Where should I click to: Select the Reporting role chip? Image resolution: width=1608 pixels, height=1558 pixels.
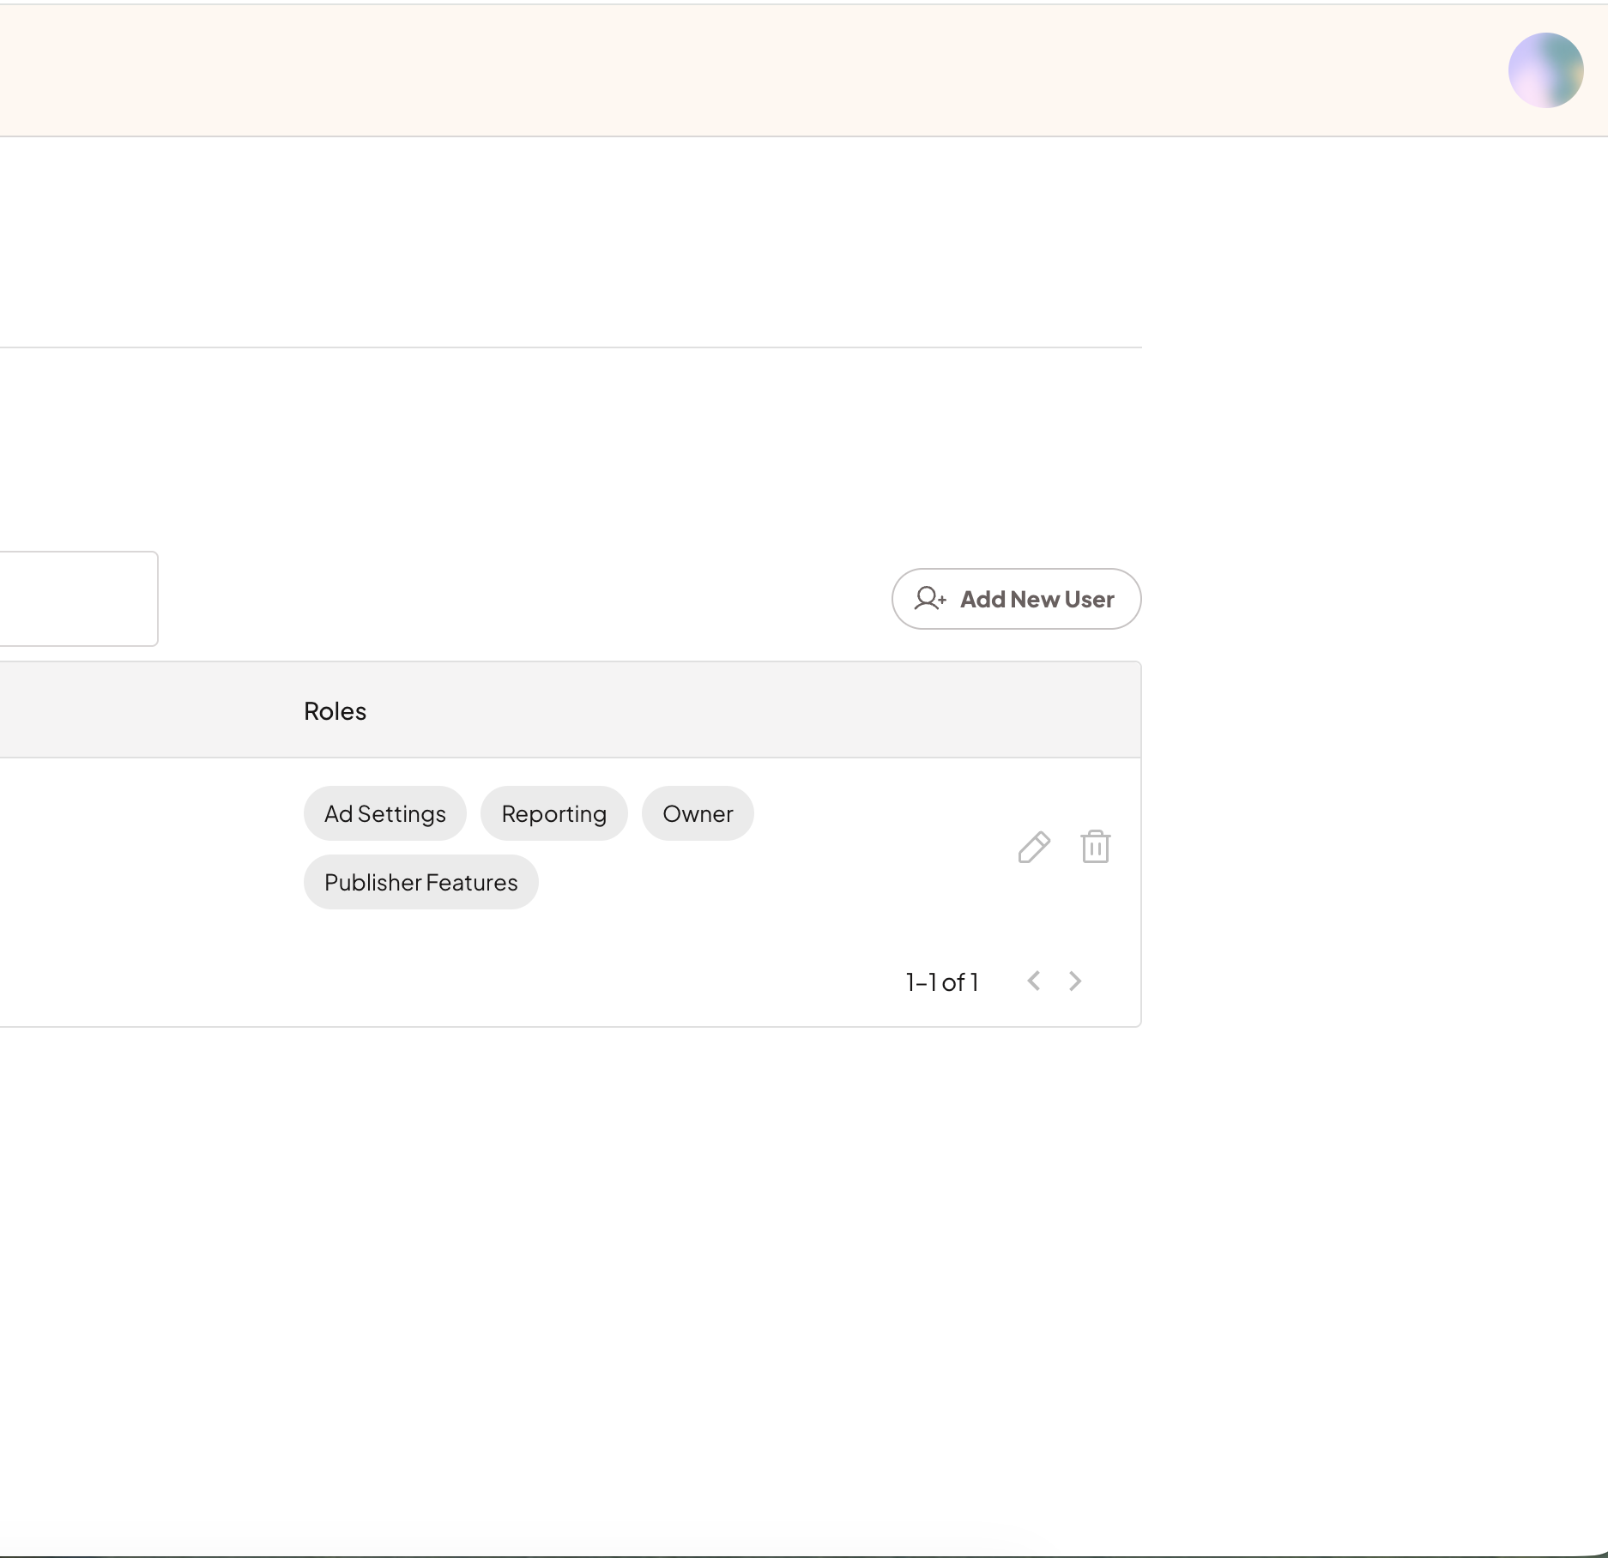(553, 813)
